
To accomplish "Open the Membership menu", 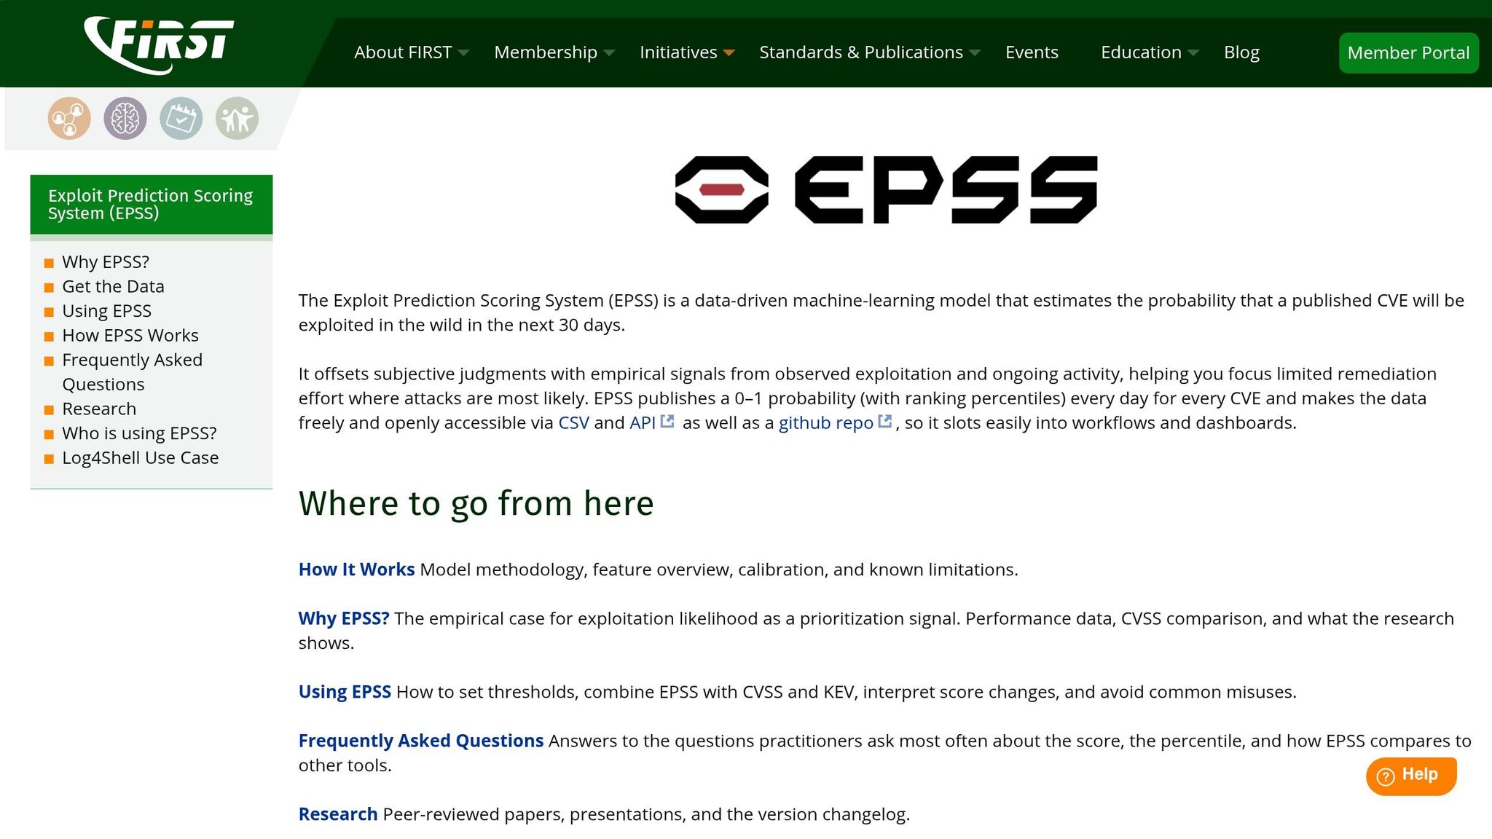I will coord(546,52).
